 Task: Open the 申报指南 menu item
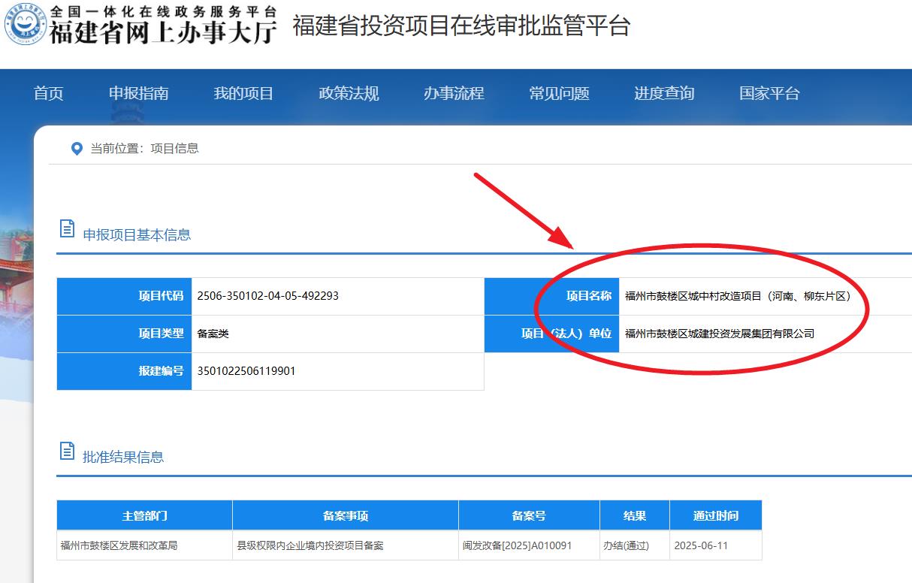coord(139,93)
